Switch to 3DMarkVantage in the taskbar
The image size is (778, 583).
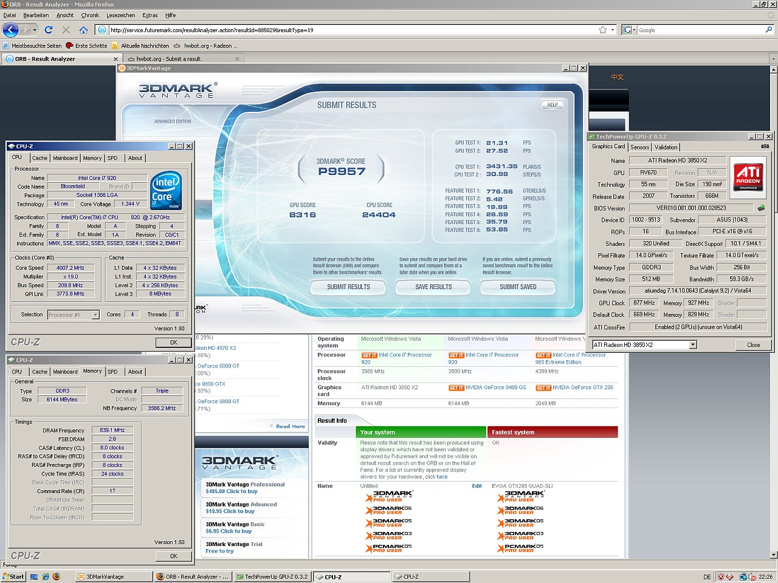(x=114, y=576)
